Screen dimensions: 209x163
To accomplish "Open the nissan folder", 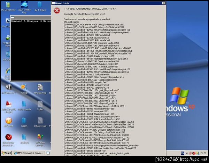I will pyautogui.click(x=24, y=122).
